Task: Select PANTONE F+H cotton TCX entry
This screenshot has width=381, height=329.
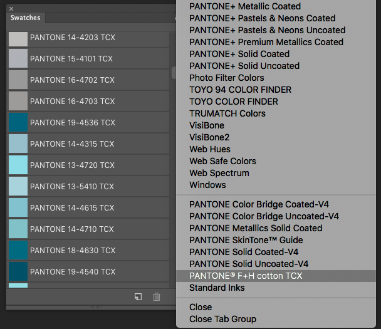Action: pos(246,276)
